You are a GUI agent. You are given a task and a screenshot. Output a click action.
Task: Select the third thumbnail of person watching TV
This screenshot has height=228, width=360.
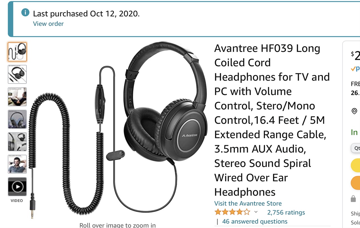[17, 97]
